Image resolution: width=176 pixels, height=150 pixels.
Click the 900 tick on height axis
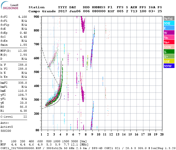coord(37,17)
